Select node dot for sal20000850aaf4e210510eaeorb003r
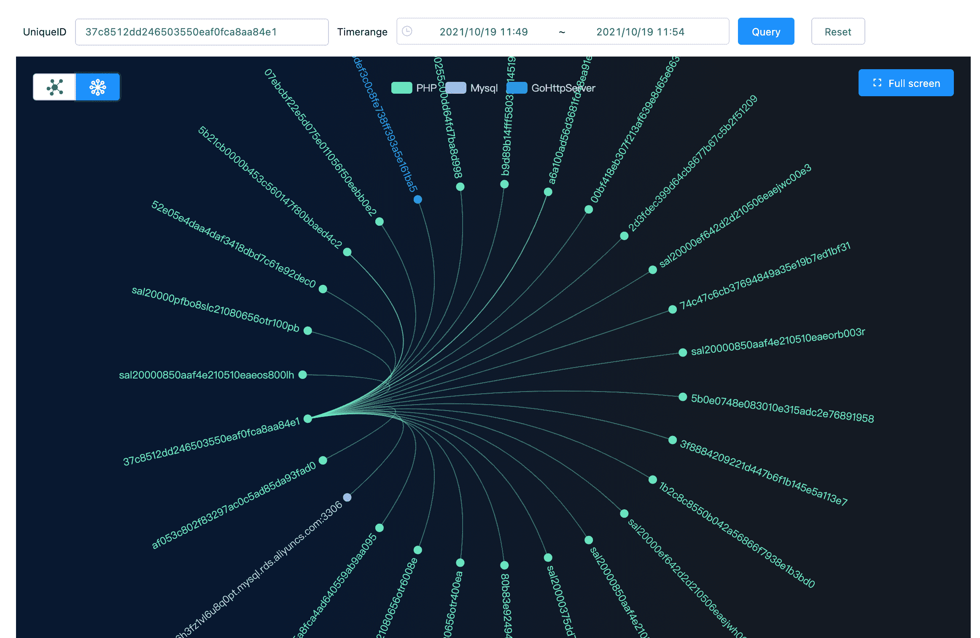This screenshot has width=980, height=638. point(683,353)
